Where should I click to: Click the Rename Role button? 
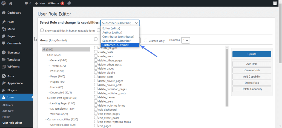pos(252,70)
